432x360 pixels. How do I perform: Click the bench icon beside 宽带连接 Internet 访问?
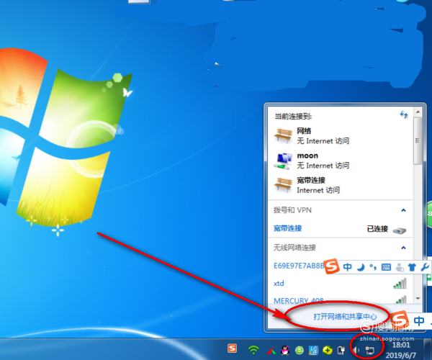tap(283, 185)
